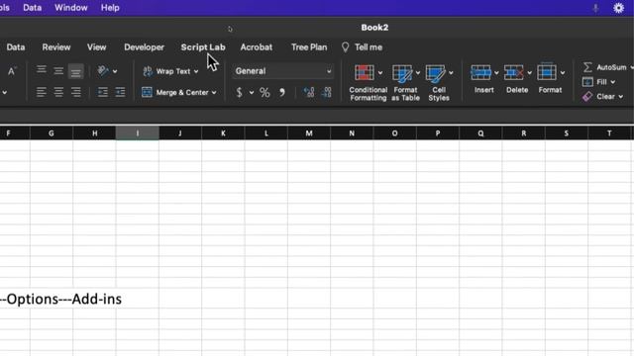Viewport: 634px width, 356px height.
Task: Click the increase indent icon
Action: tap(120, 92)
